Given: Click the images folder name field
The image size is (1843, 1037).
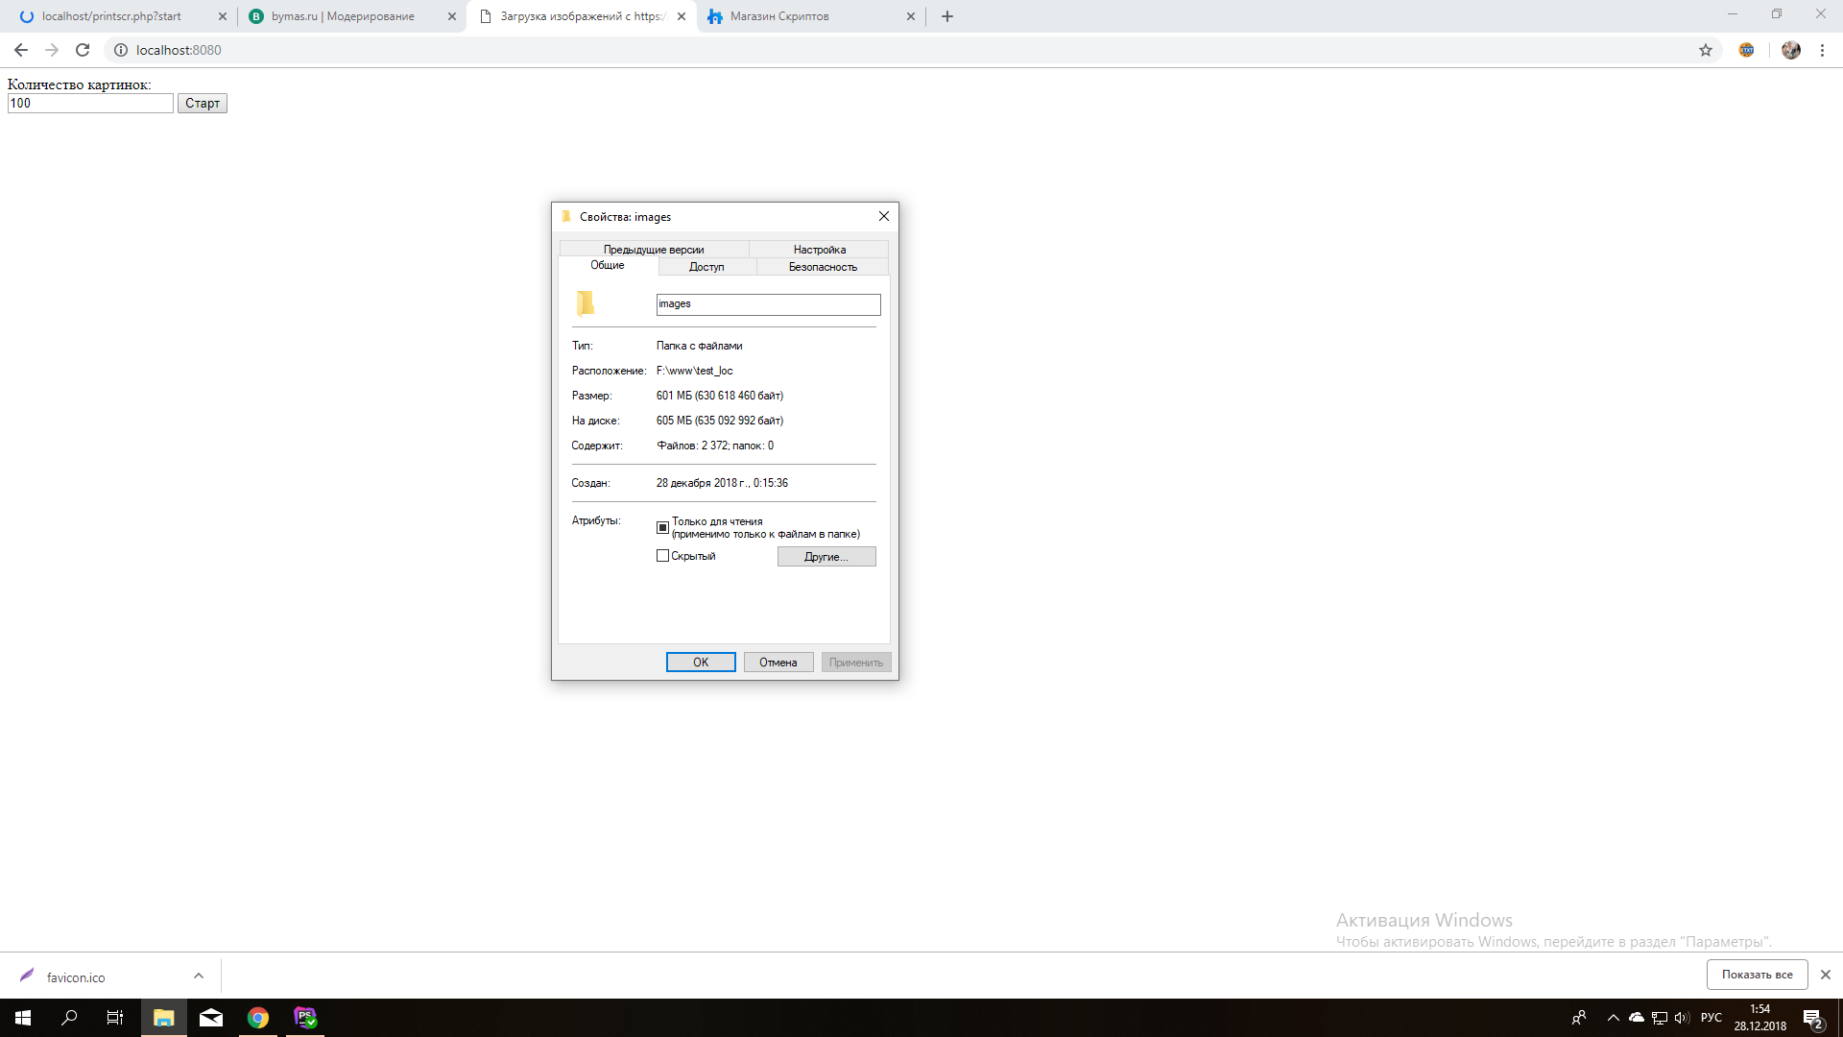Looking at the screenshot, I should [768, 304].
